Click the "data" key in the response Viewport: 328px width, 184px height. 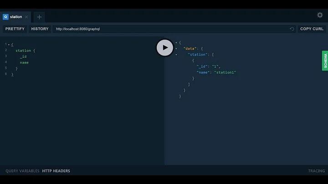[190, 49]
